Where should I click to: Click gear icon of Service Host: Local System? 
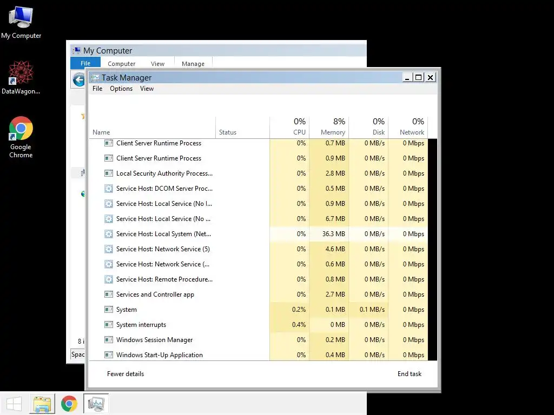click(108, 234)
